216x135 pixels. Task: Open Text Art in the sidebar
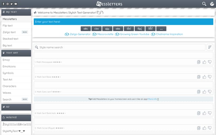tap(16, 80)
